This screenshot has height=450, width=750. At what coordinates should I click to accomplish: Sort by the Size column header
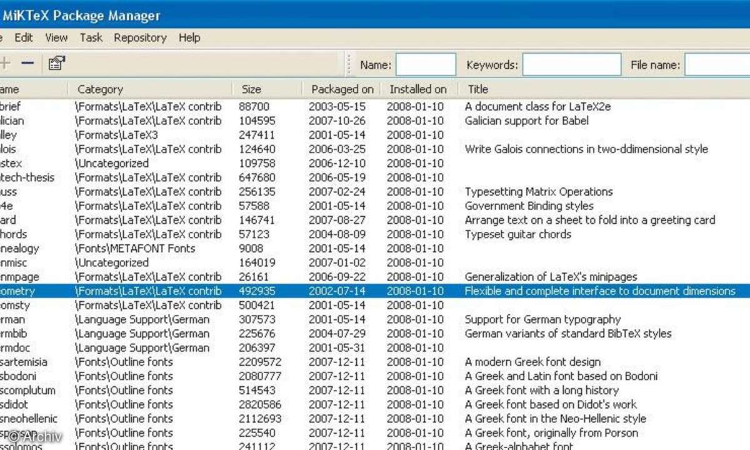point(267,89)
